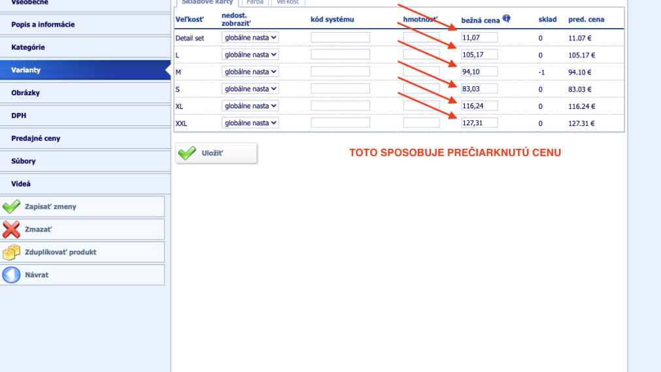This screenshot has height=372, width=661.
Task: Open the availability dropdown for Detail set
Action: [x=250, y=38]
